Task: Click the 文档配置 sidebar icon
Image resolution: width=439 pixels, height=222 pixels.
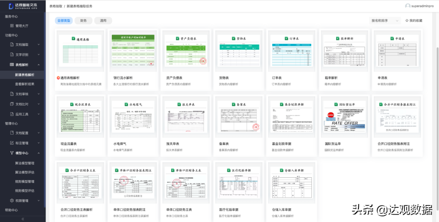Action: pos(12,133)
